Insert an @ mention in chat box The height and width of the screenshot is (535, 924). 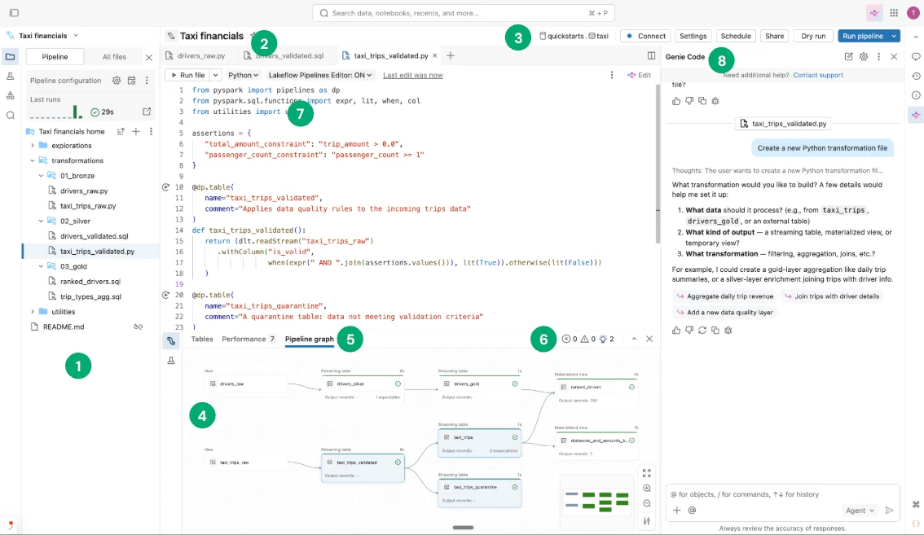pos(692,511)
